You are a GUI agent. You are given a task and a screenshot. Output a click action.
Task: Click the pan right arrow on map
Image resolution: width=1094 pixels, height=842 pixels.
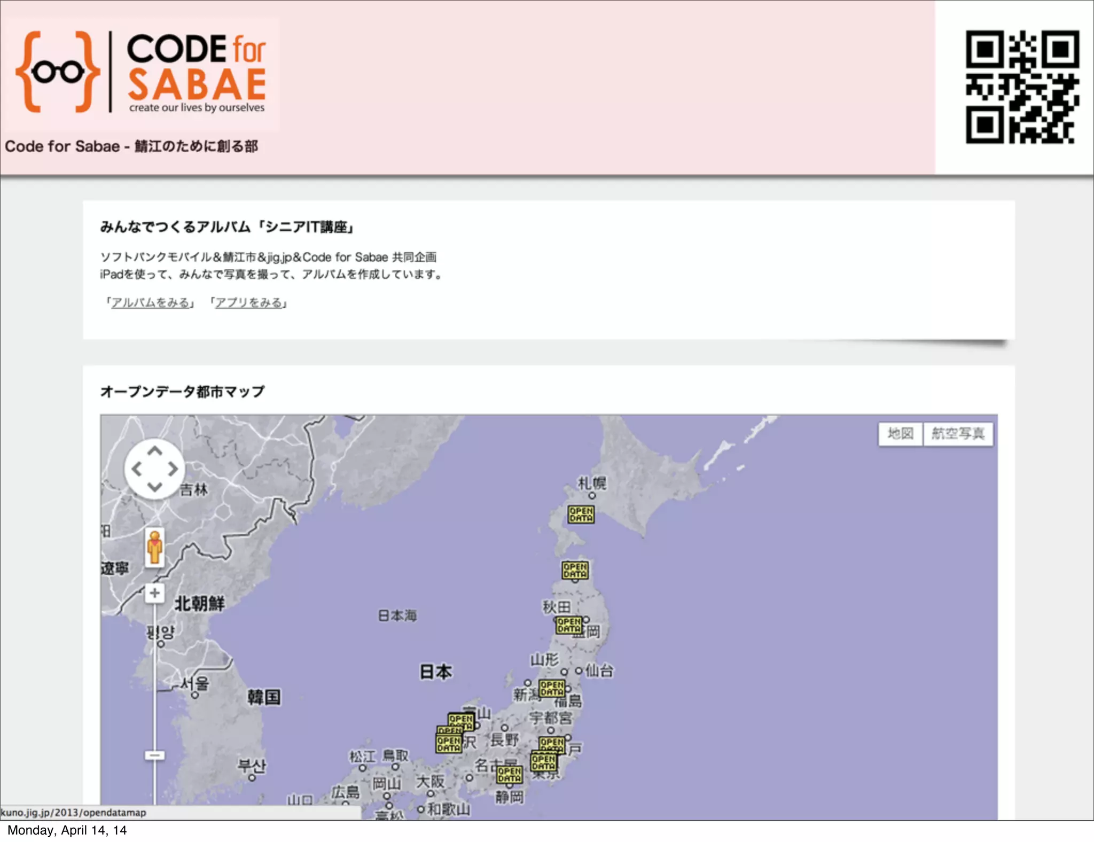point(173,469)
